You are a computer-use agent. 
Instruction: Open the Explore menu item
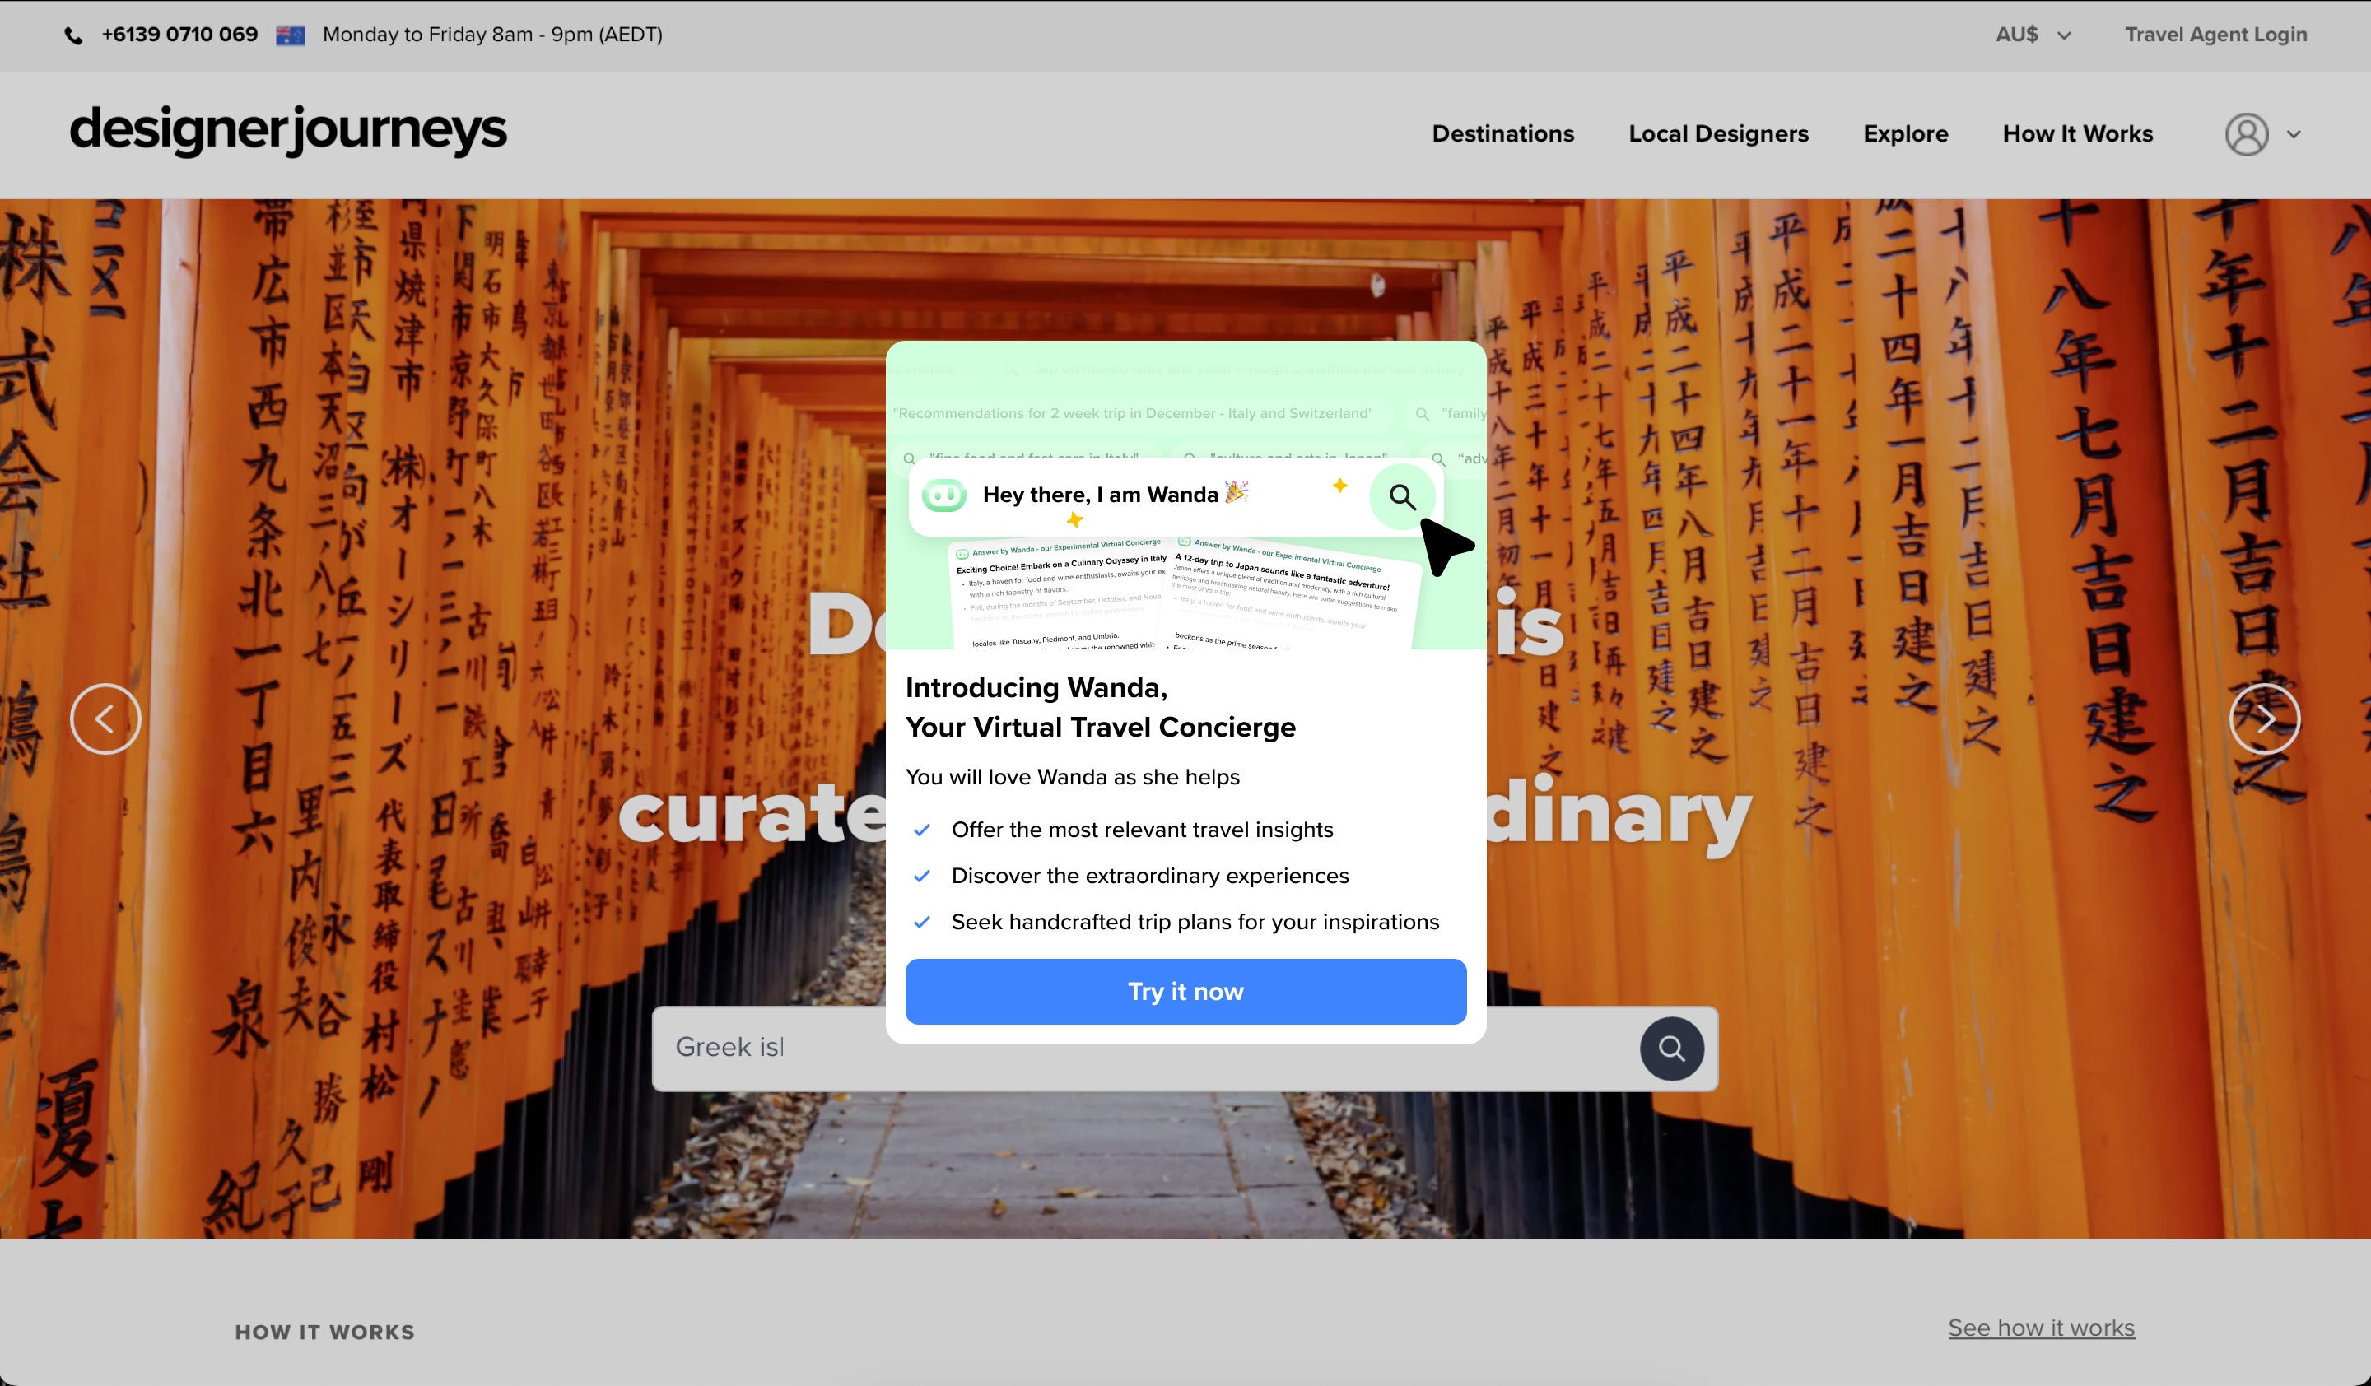1905,133
